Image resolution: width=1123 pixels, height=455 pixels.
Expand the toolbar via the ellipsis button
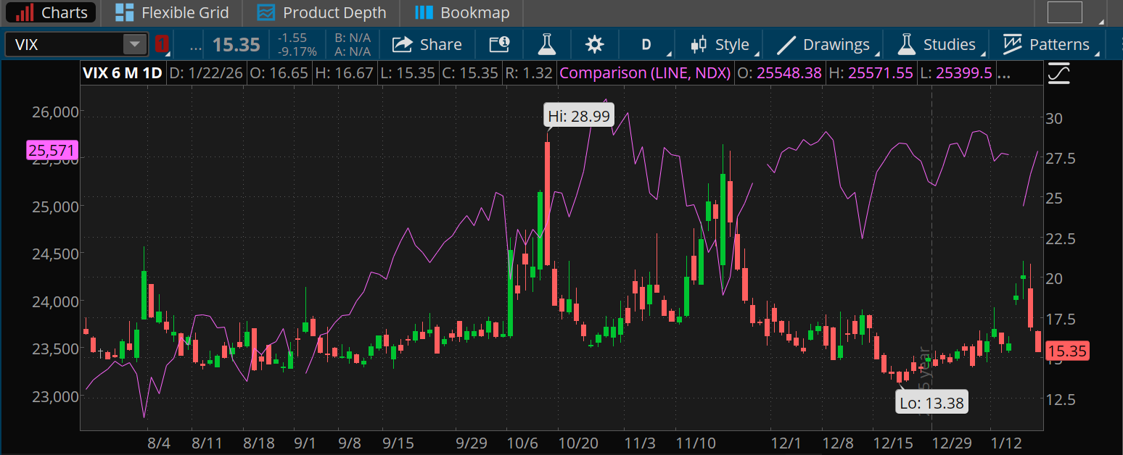point(194,45)
